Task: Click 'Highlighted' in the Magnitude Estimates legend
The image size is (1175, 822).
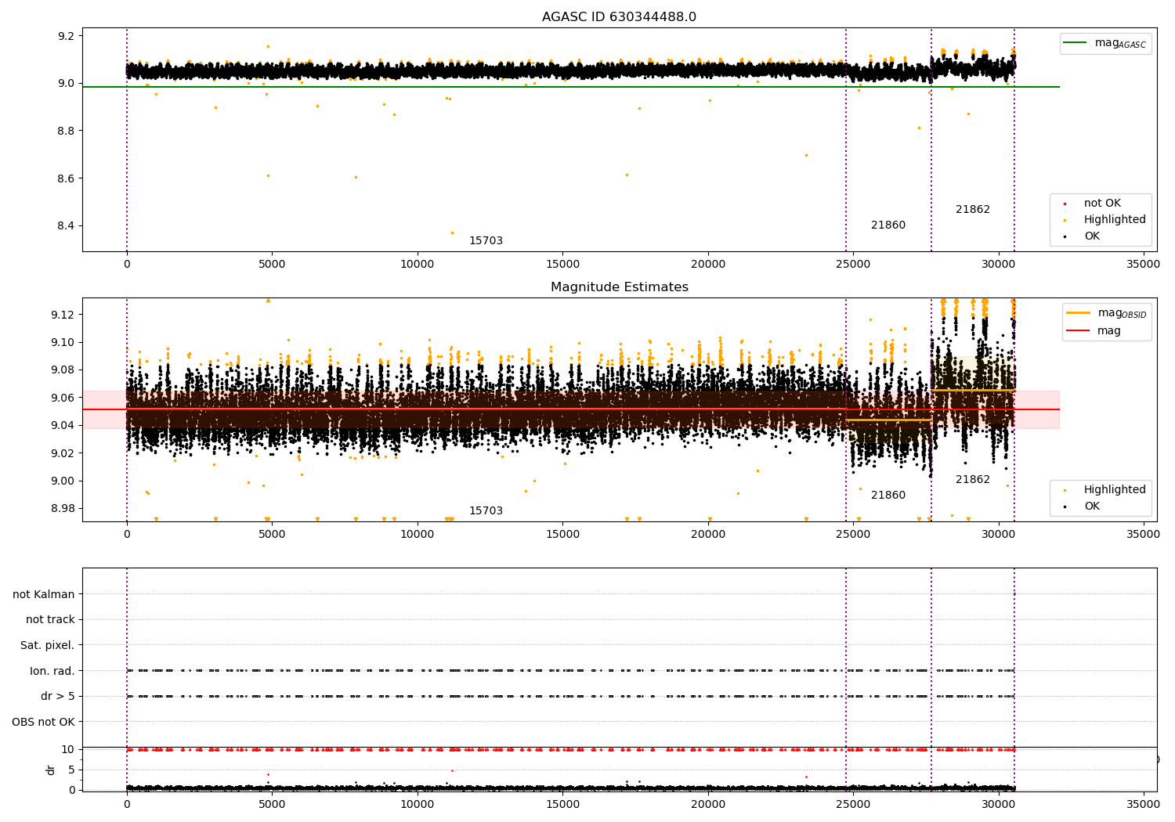Action: (1115, 490)
